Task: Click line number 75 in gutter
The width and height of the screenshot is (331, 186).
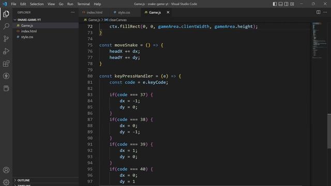Action: point(90,45)
